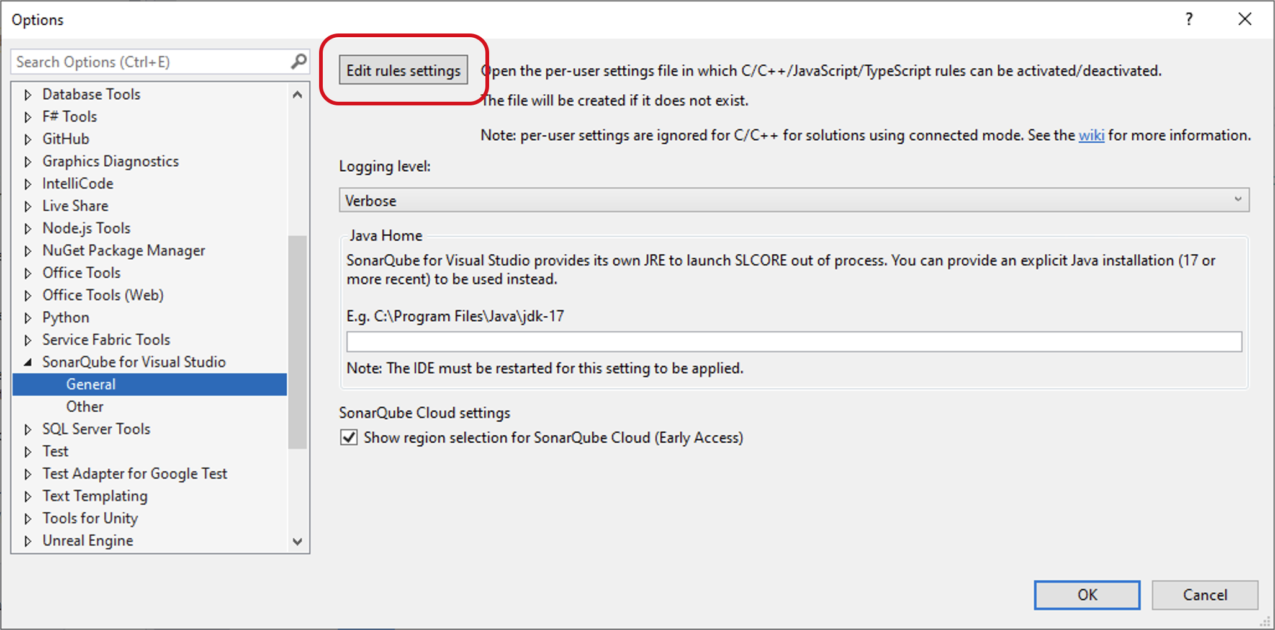The width and height of the screenshot is (1275, 630).
Task: Uncheck Show region selection for SonarQube Cloud
Action: pos(348,437)
